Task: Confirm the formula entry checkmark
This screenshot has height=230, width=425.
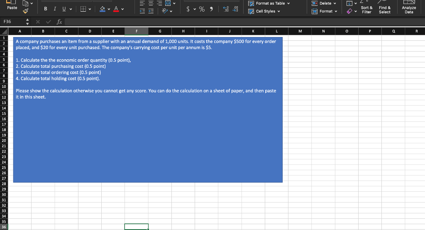Action: [x=48, y=22]
